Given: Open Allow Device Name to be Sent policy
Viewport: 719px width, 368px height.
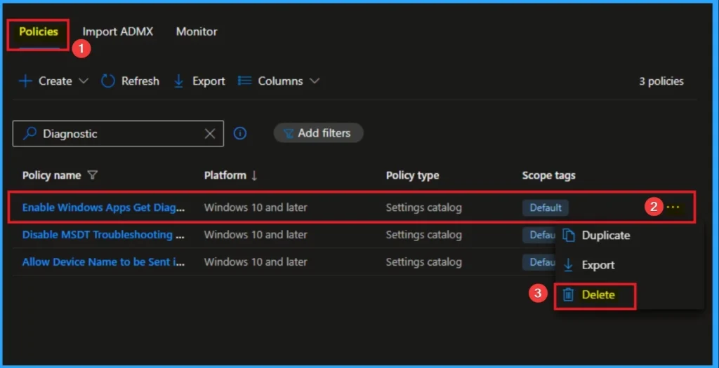Looking at the screenshot, I should [x=97, y=261].
